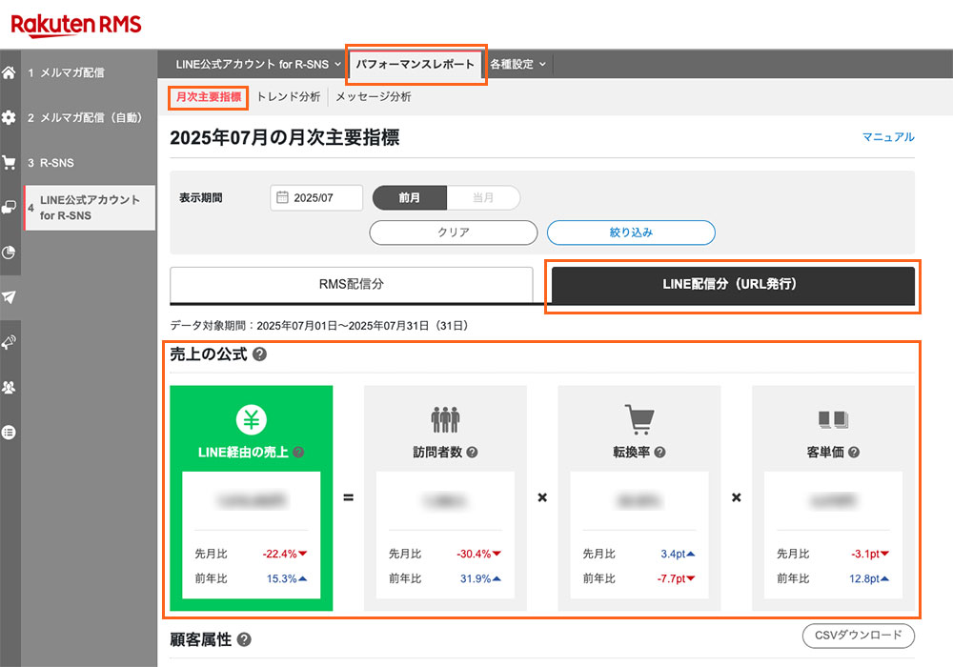Show help for 売上の公式 heading
This screenshot has width=953, height=667.
(259, 354)
